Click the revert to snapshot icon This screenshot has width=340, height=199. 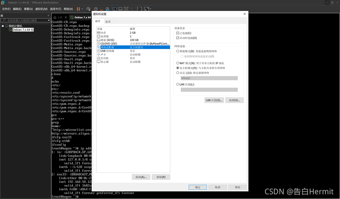[x=101, y=9]
